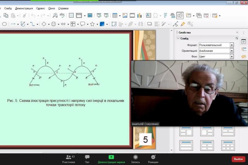248x165 pixels.
Task: Click the Insert Hyperlink globe icon
Action: pos(173,15)
